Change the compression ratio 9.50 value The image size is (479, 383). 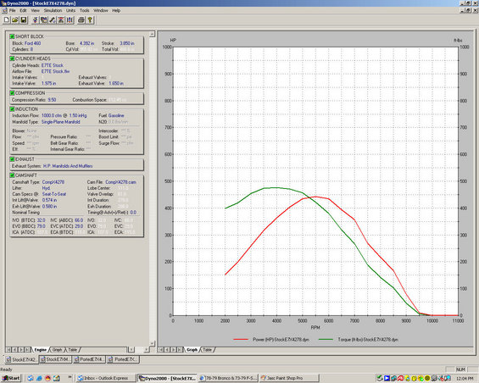click(52, 100)
